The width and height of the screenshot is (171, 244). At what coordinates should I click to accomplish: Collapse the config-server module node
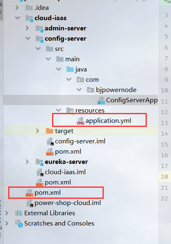(28, 38)
